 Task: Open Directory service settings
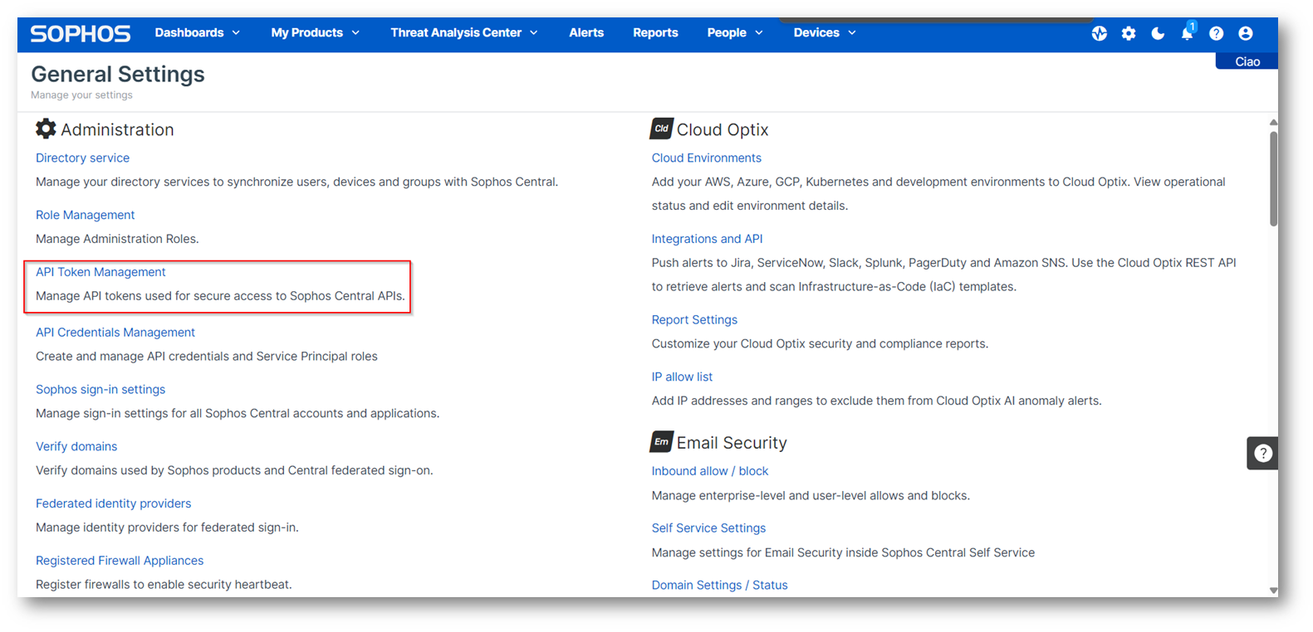click(82, 158)
